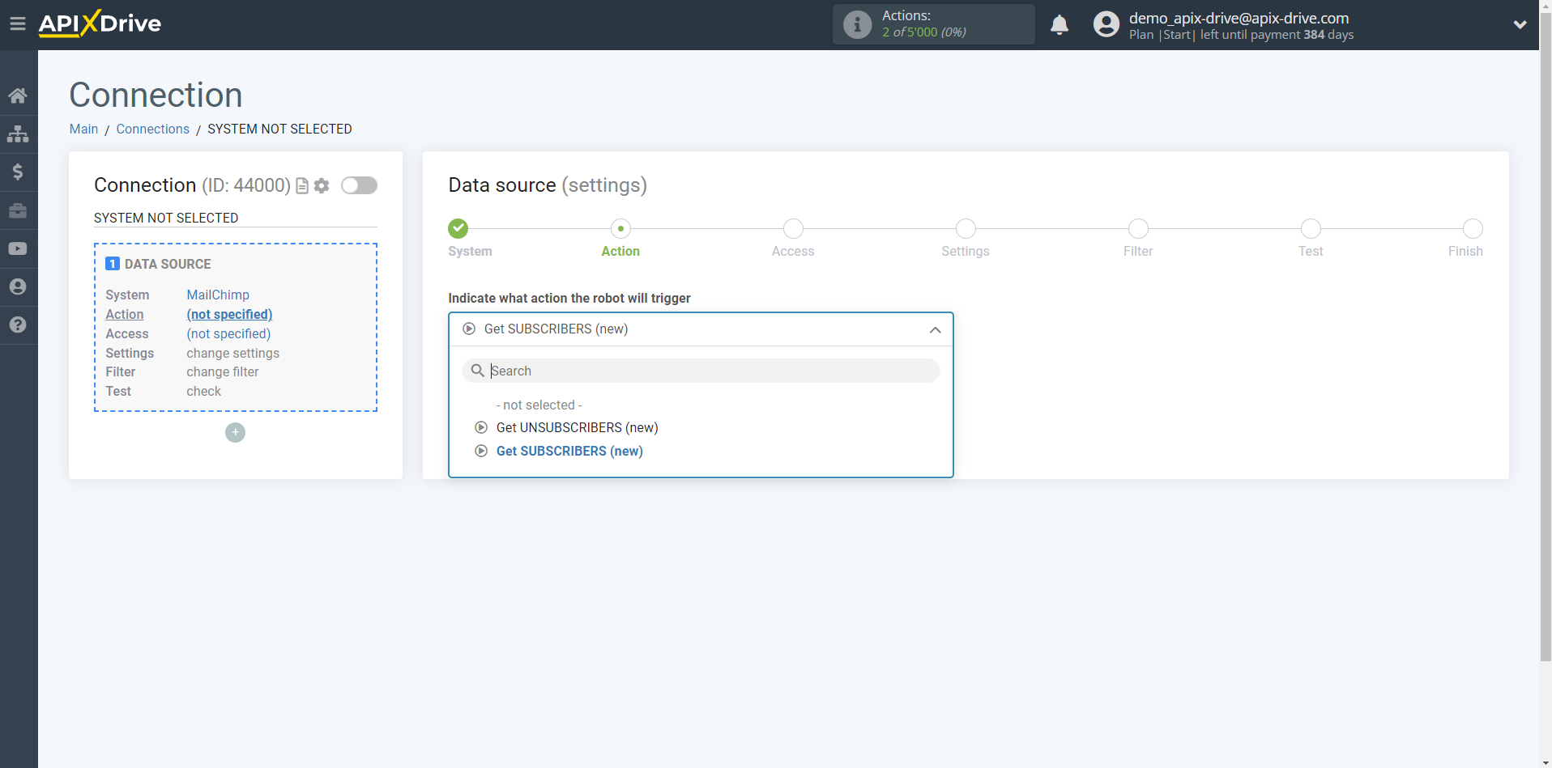
Task: Expand the account menu chevron
Action: pyautogui.click(x=1520, y=24)
